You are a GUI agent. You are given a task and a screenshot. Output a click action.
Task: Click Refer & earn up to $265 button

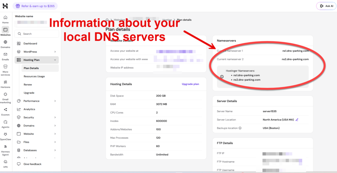(x=35, y=6)
